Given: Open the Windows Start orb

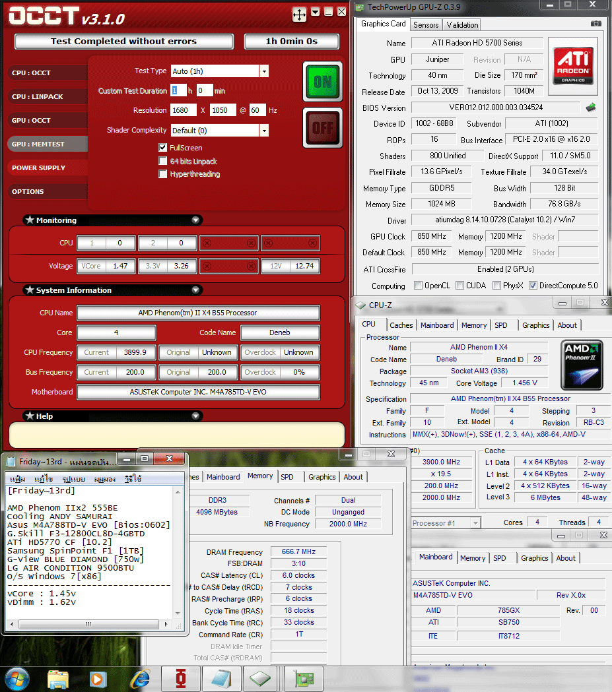Looking at the screenshot, I should point(17,679).
